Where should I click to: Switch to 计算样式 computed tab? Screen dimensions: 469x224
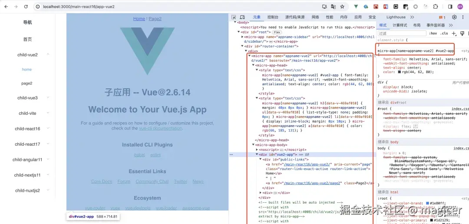(400, 25)
